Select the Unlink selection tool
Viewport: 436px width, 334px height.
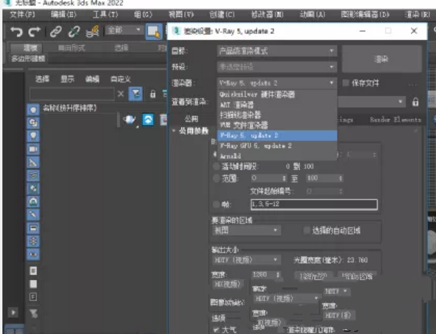(74, 31)
